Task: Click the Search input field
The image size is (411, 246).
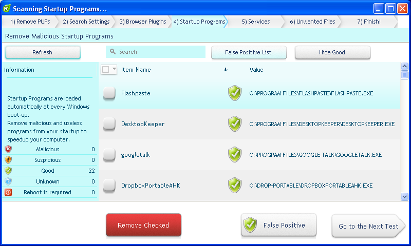Action: (x=156, y=52)
